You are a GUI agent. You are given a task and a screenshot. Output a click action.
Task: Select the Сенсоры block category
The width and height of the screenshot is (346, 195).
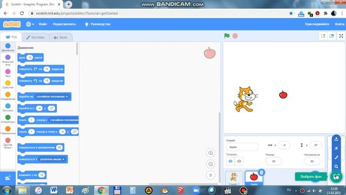[x=8, y=107]
